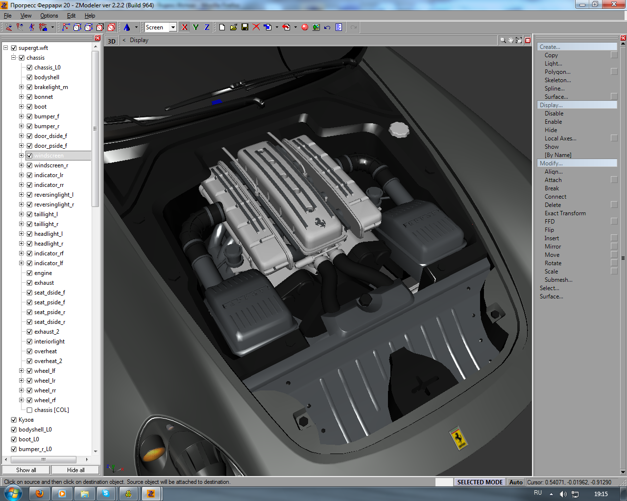The height and width of the screenshot is (501, 627).
Task: Uncheck the supergt.wft root checkbox
Action: tap(14, 48)
